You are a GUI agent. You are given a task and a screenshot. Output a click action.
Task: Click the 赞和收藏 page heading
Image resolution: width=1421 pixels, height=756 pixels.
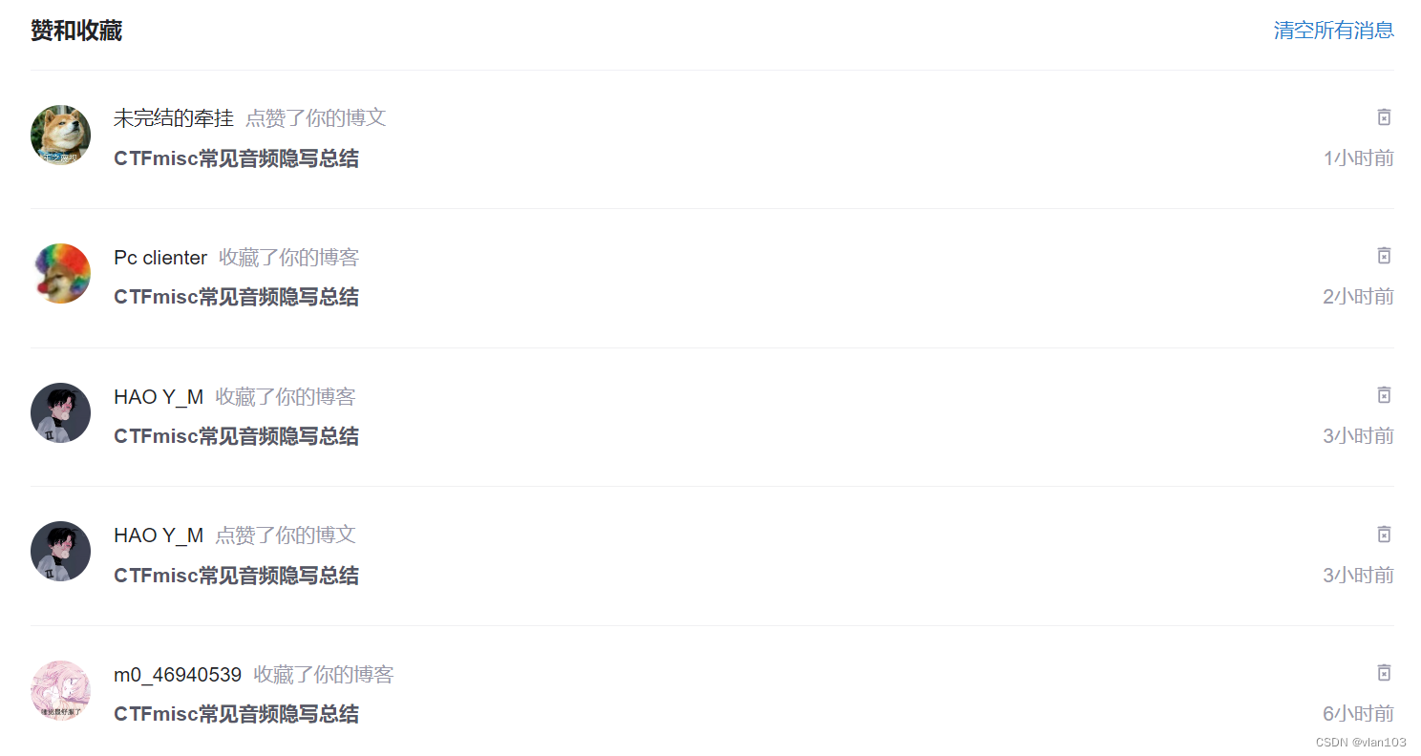pyautogui.click(x=76, y=31)
